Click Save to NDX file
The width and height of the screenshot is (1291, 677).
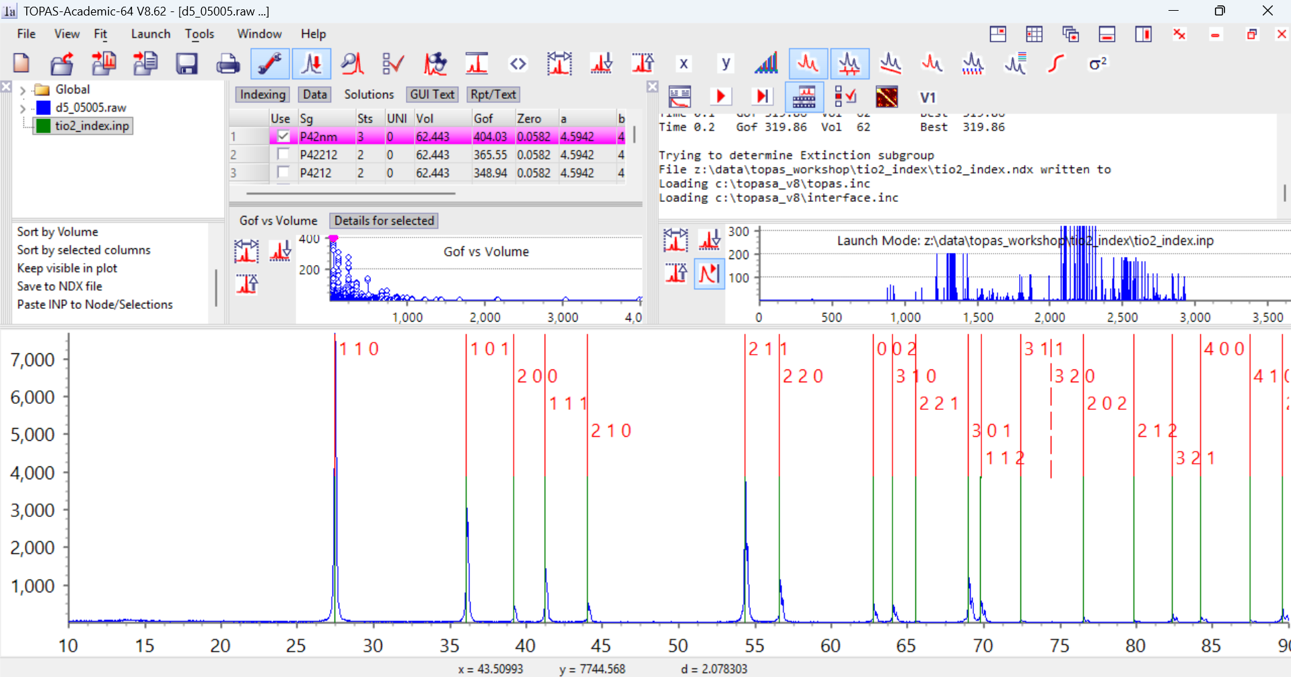coord(60,286)
